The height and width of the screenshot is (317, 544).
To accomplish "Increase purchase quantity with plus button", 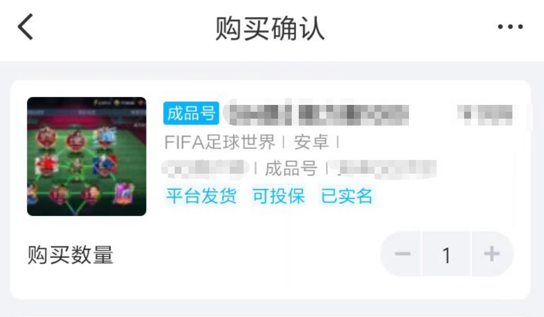I will tap(492, 254).
